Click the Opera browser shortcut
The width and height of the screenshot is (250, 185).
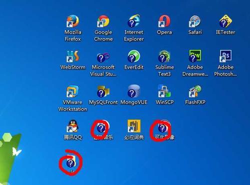[164, 21]
